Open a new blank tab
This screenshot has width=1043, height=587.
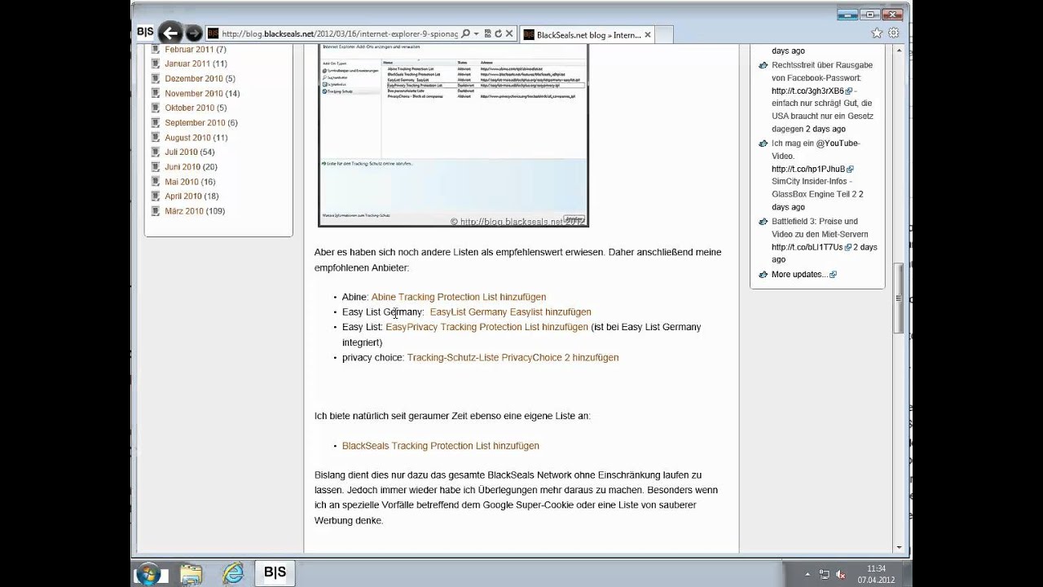coord(664,34)
